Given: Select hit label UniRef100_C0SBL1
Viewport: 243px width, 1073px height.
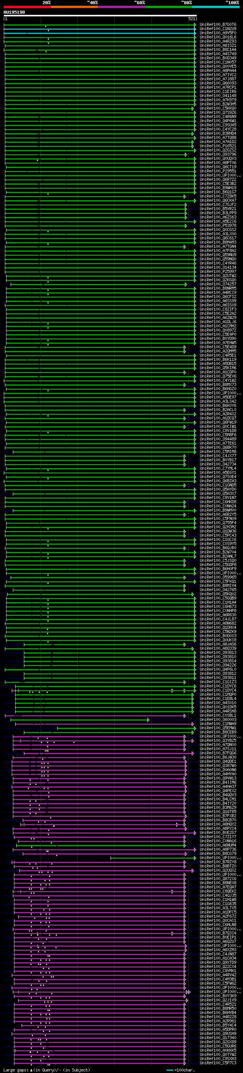Looking at the screenshot, I should click(218, 715).
